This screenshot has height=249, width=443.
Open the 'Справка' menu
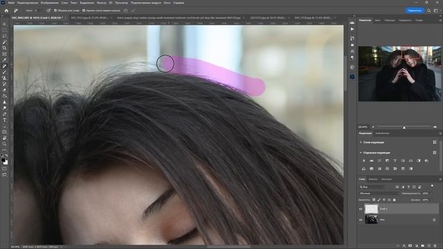tap(179, 3)
